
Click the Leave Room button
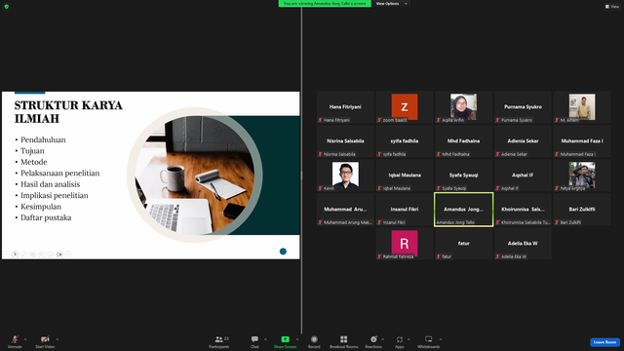[x=604, y=342]
